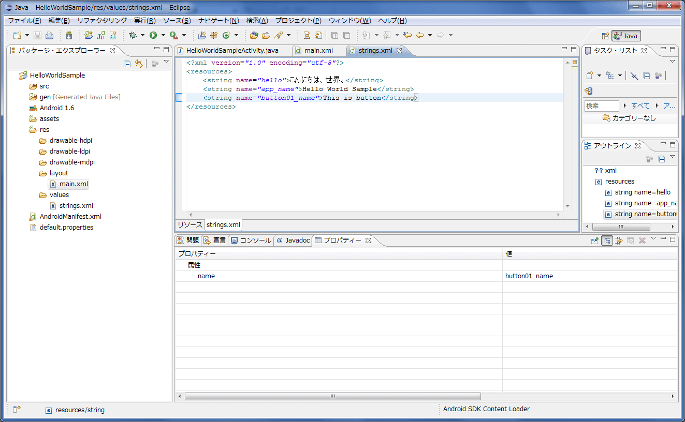Screen dimensions: 685x422
Task: Click the Open Type icon in toolbar
Action: point(254,35)
